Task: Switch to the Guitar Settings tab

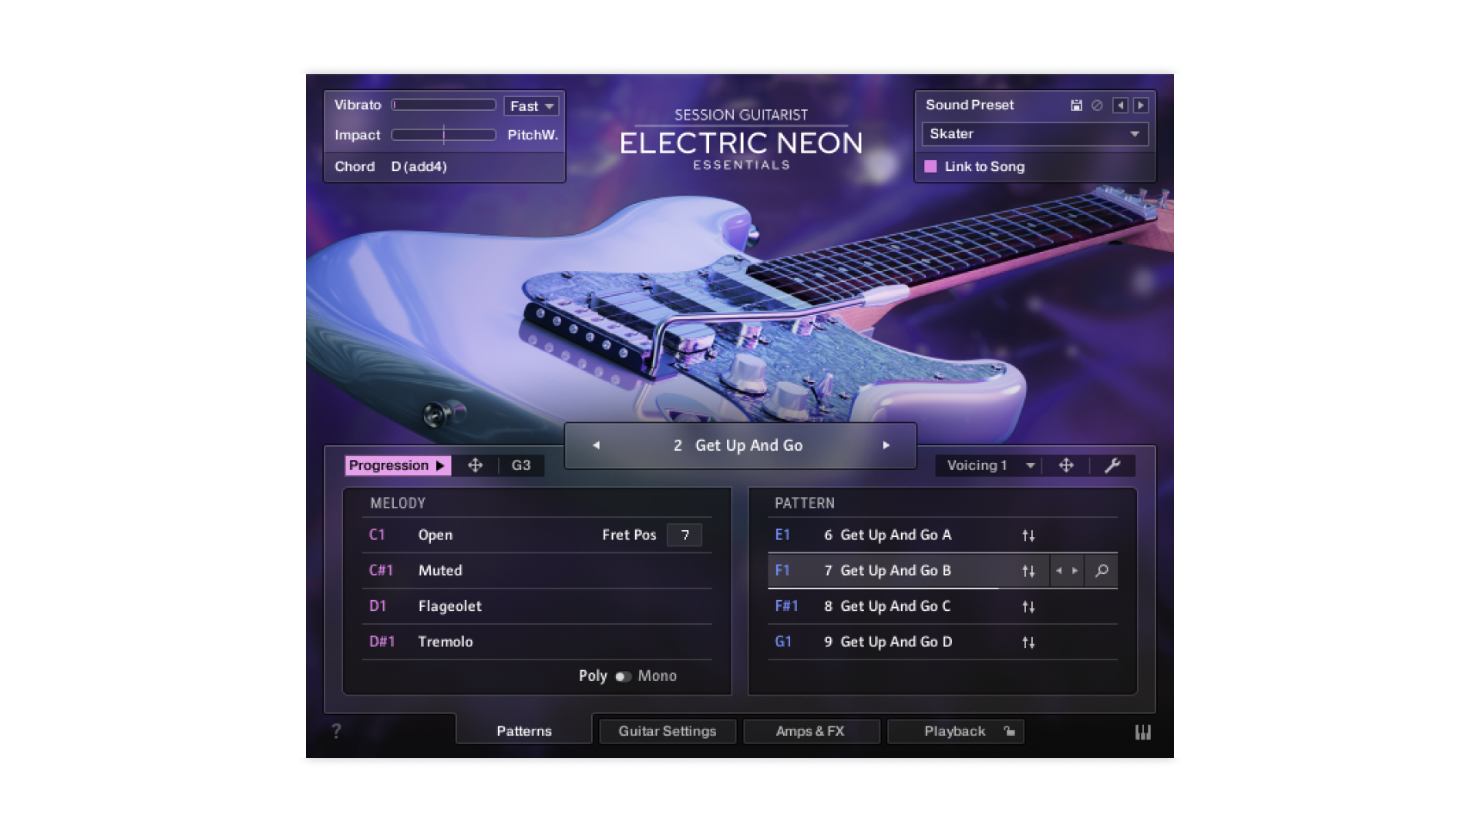Action: 667,731
